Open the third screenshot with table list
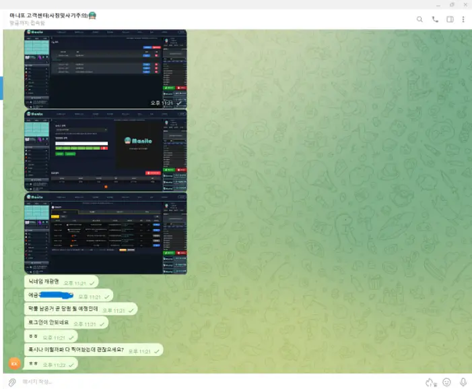Viewport: 472px width, 389px height. click(105, 233)
